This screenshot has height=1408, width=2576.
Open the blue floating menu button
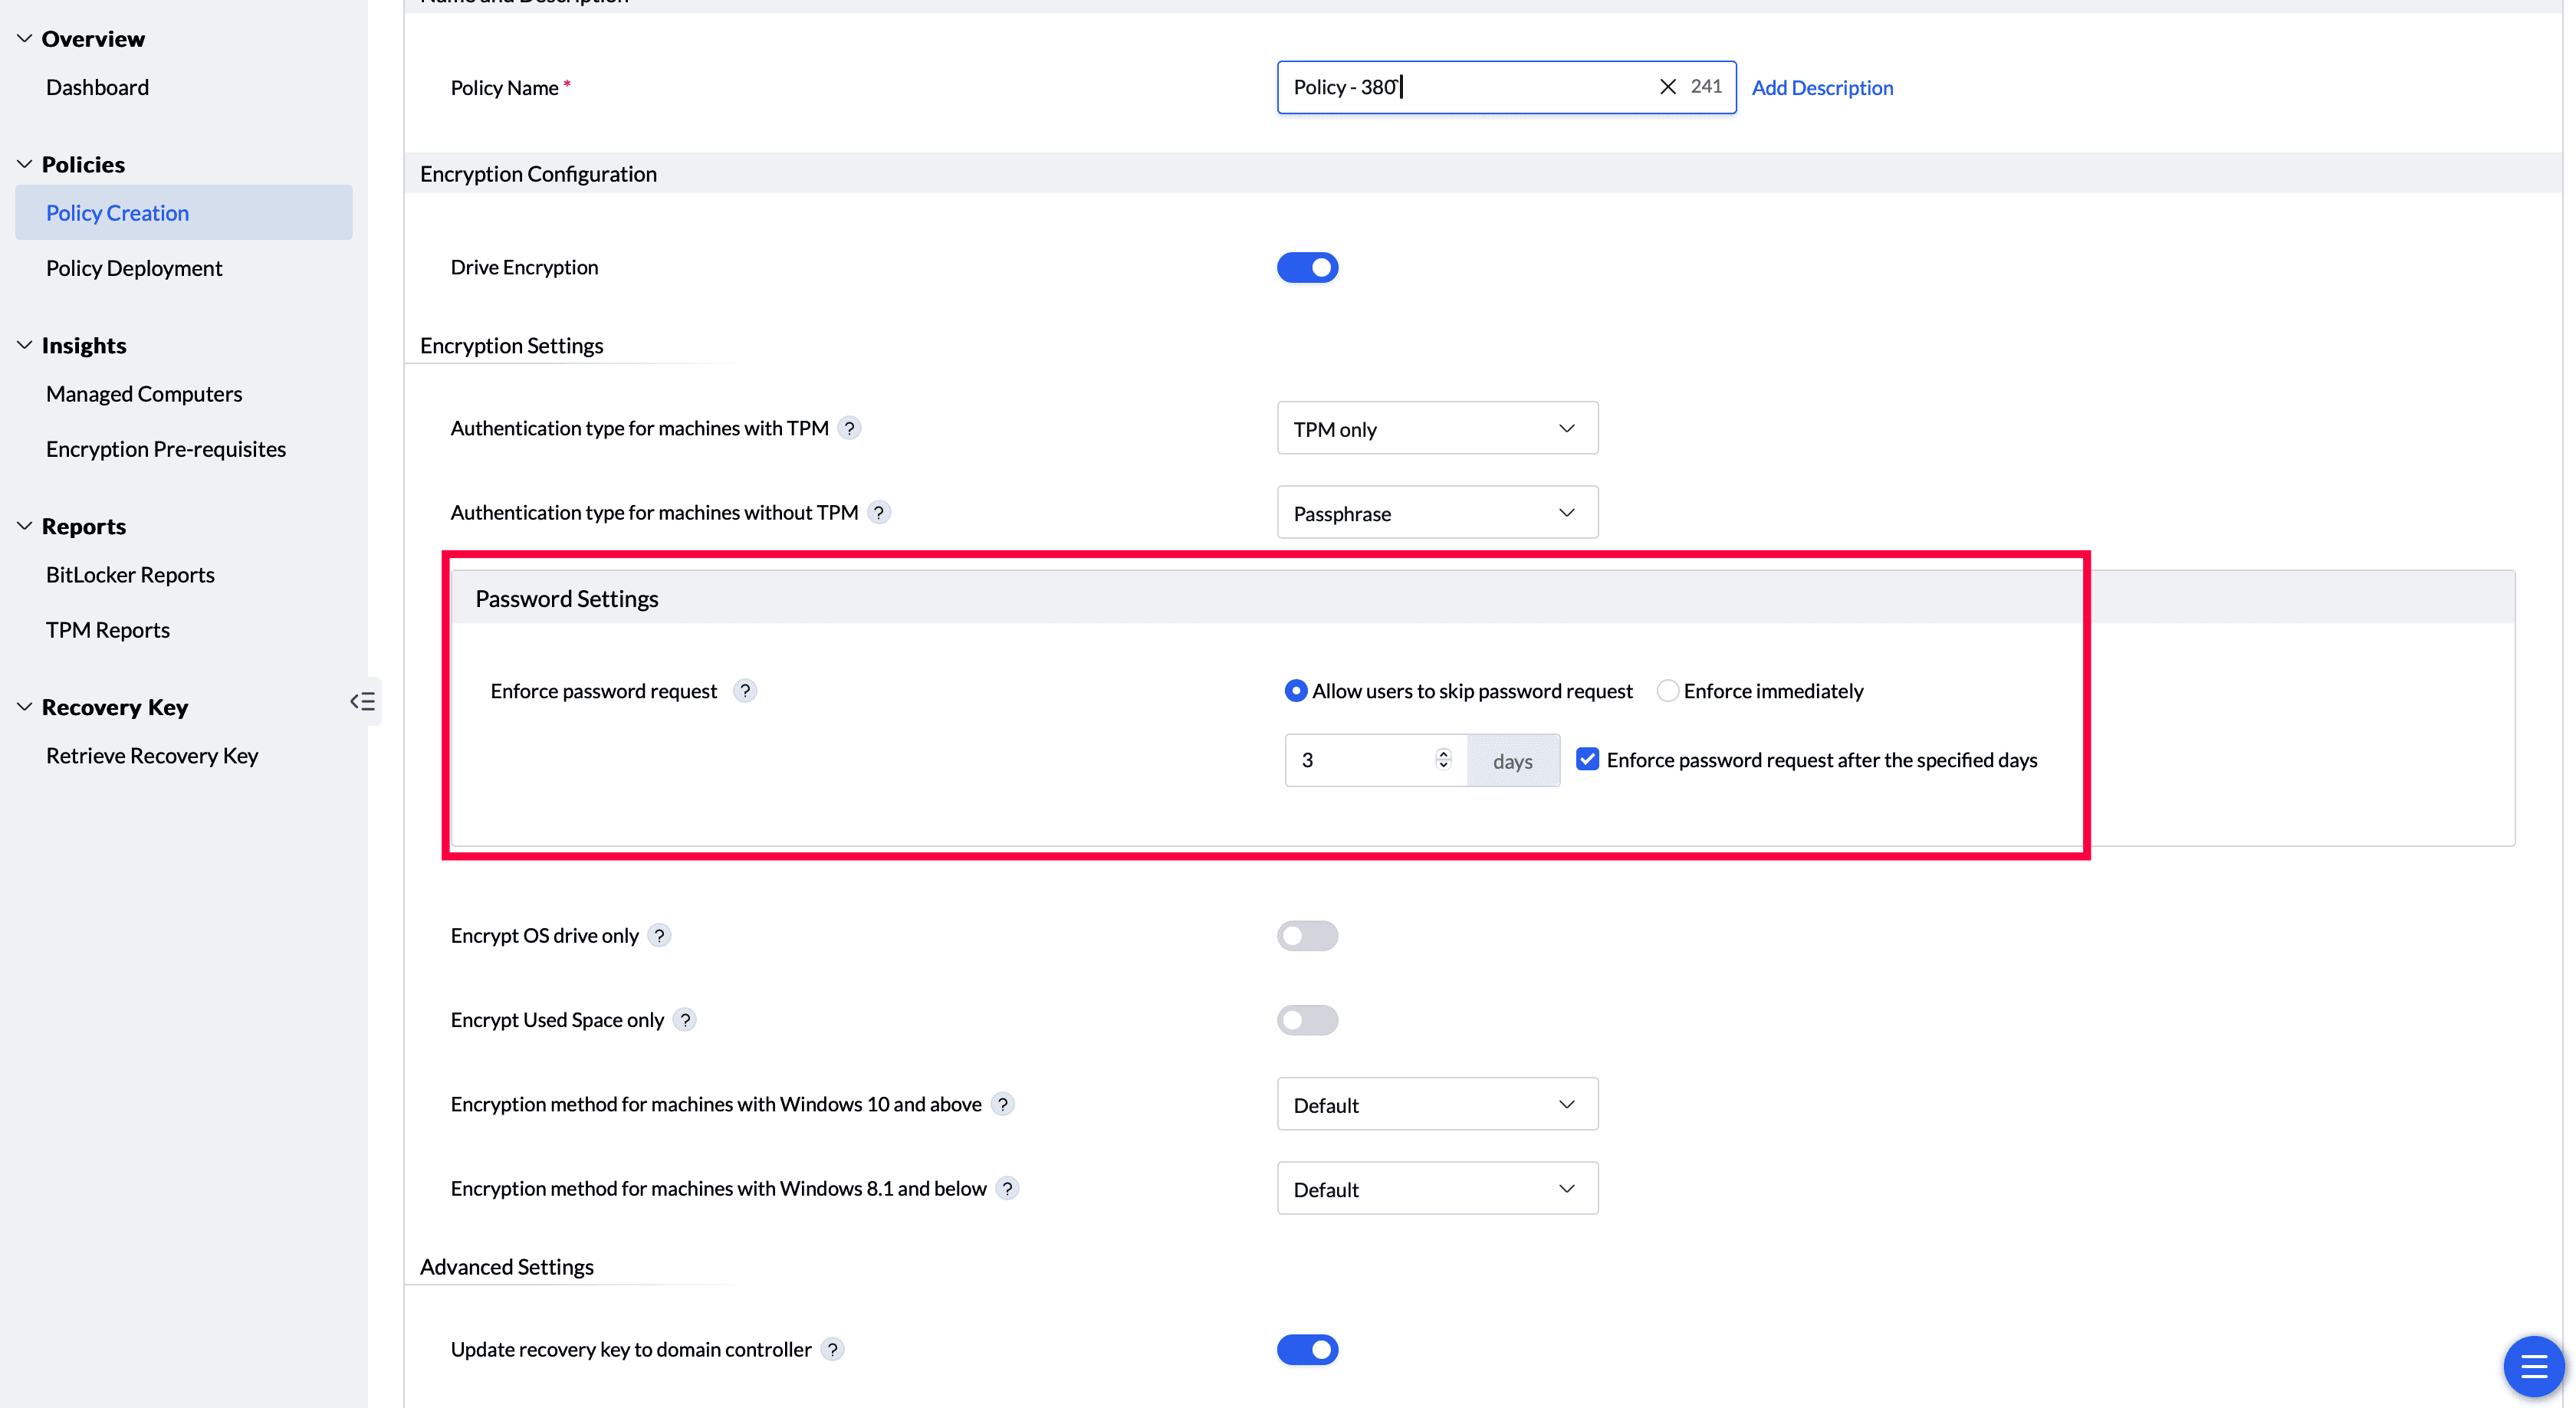click(x=2533, y=1365)
